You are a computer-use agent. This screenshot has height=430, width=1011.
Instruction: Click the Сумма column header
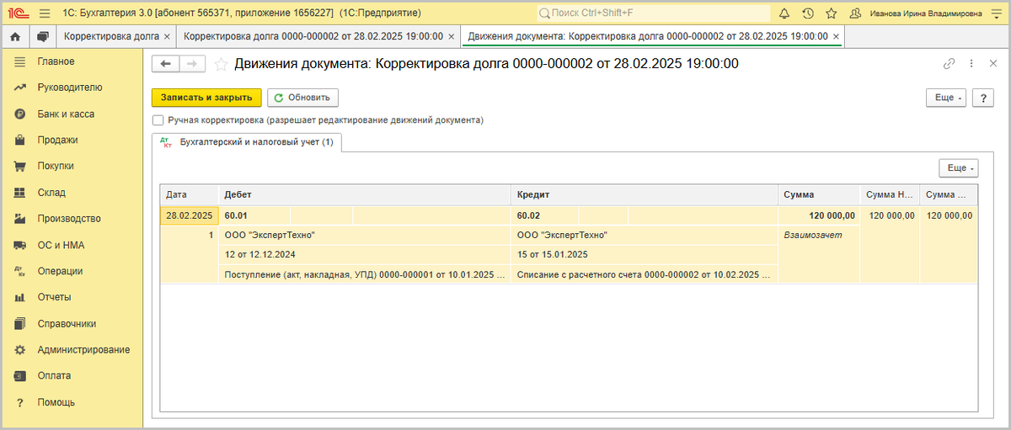point(818,194)
